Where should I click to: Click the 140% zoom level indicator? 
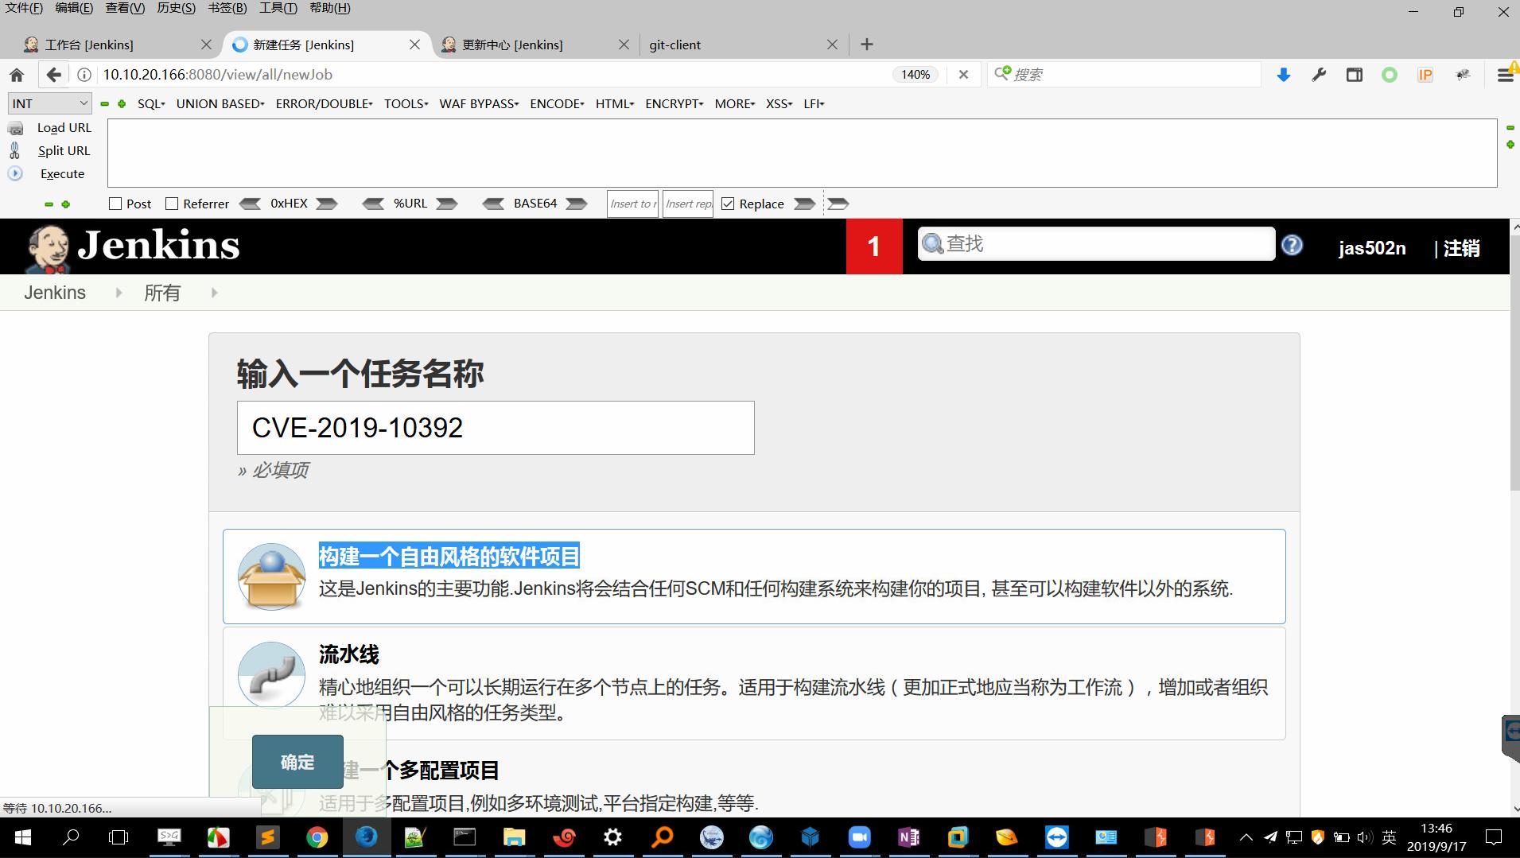point(915,74)
